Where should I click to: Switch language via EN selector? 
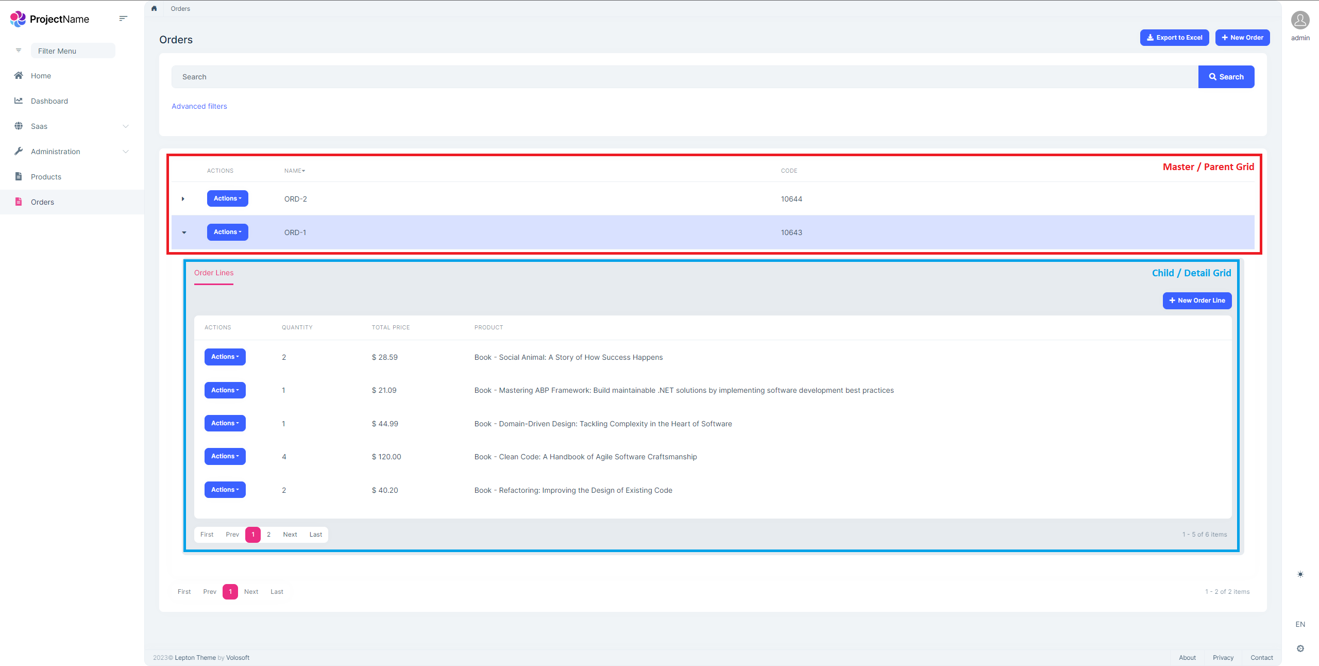click(1300, 624)
